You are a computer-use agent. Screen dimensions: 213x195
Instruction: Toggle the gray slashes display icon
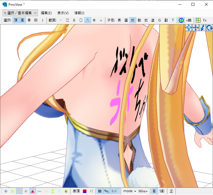tap(39, 191)
